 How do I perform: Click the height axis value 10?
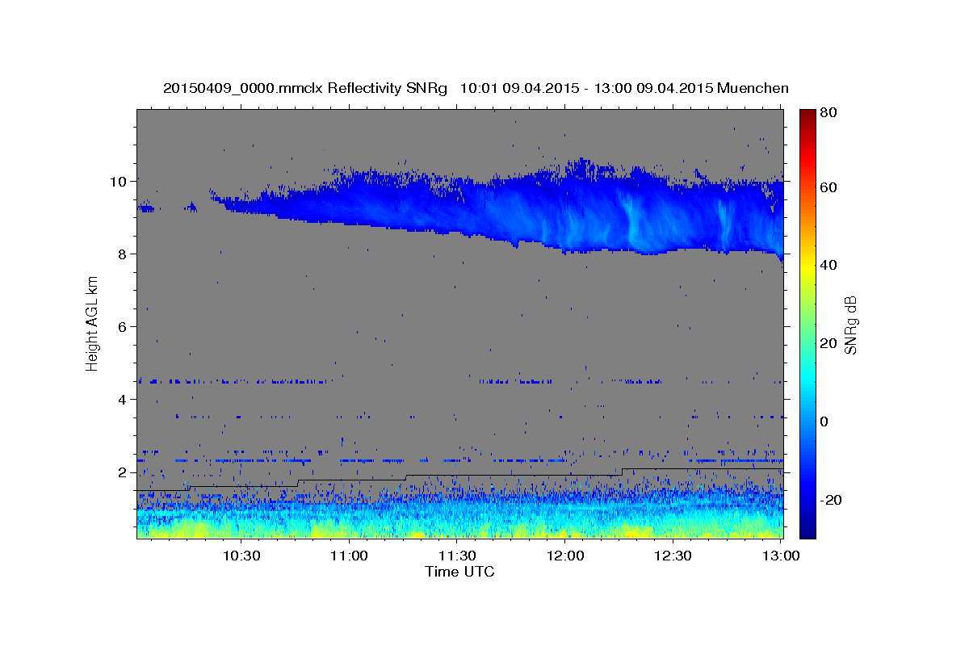click(120, 182)
